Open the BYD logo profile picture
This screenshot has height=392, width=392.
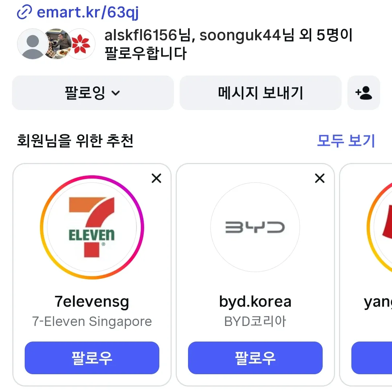255,227
